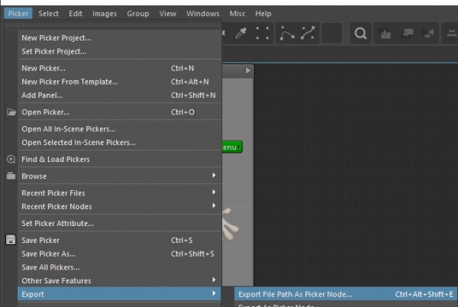458x307 pixels.
Task: Click the play arrow on the panel header
Action: (x=247, y=70)
